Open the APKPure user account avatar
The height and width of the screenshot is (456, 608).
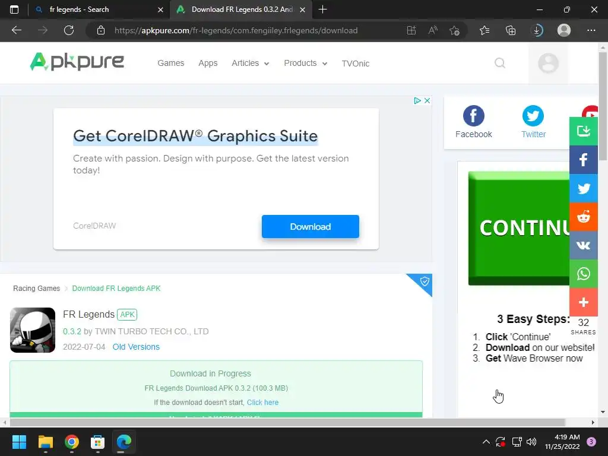tap(548, 63)
